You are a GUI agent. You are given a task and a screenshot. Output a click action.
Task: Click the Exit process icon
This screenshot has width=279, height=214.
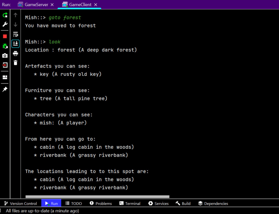pyautogui.click(x=5, y=65)
